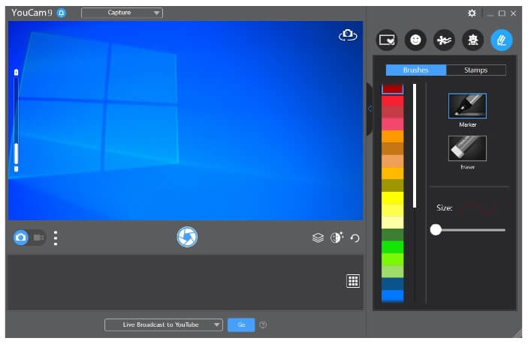Adjust the brush Size slider handle

tap(436, 230)
